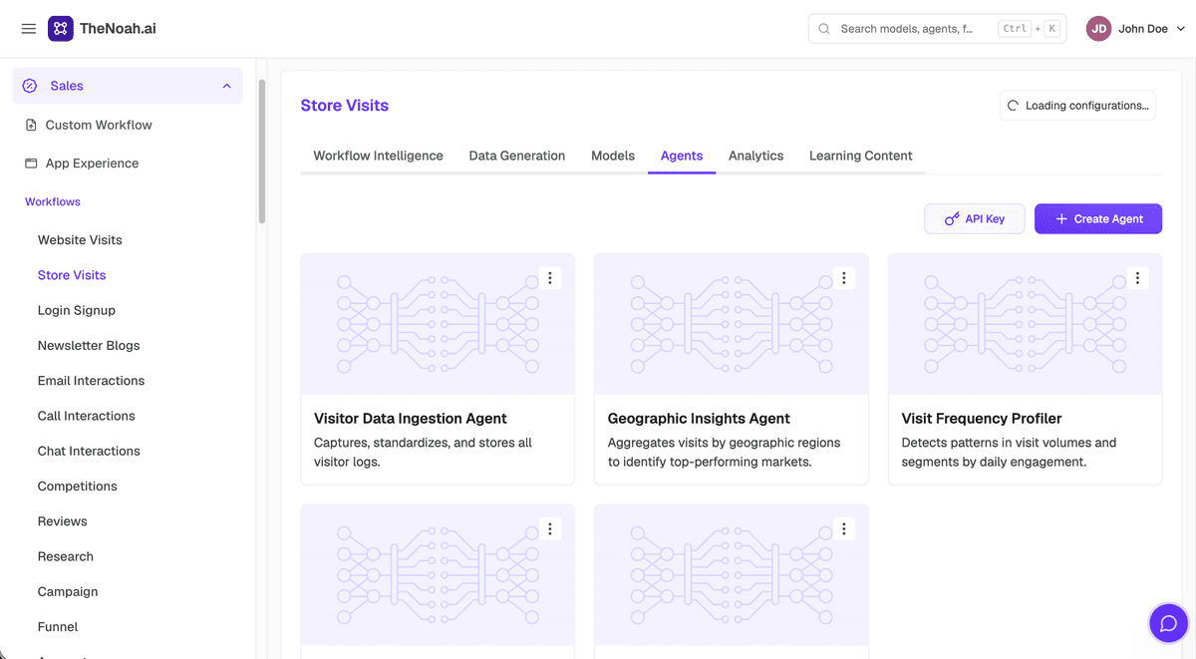
Task: Switch to the Analytics tab
Action: pyautogui.click(x=756, y=156)
